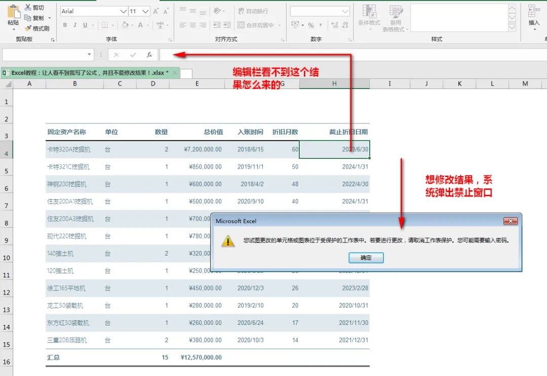Screen dimensions: 547x376
Task: Expand the cell styles gallery arrow
Action: point(512,28)
